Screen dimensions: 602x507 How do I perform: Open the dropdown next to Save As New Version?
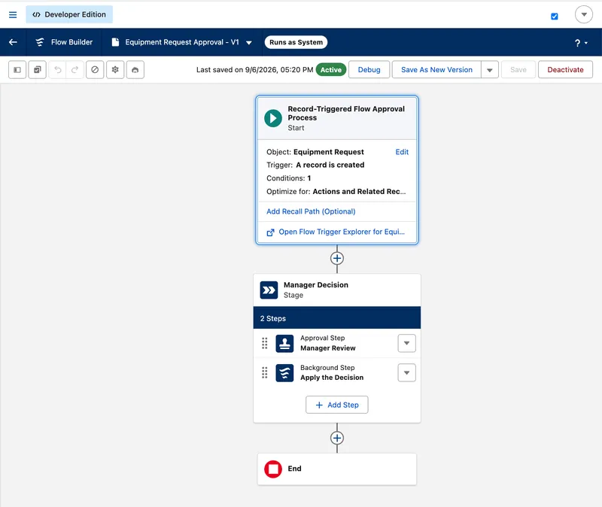490,70
